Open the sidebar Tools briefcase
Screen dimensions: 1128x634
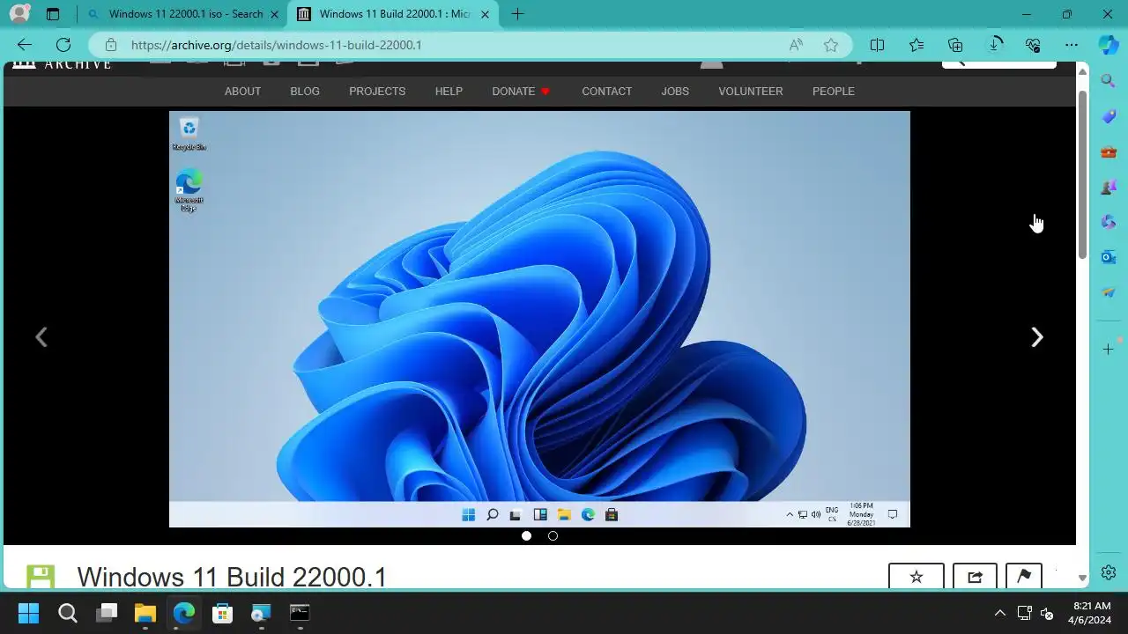point(1109,151)
